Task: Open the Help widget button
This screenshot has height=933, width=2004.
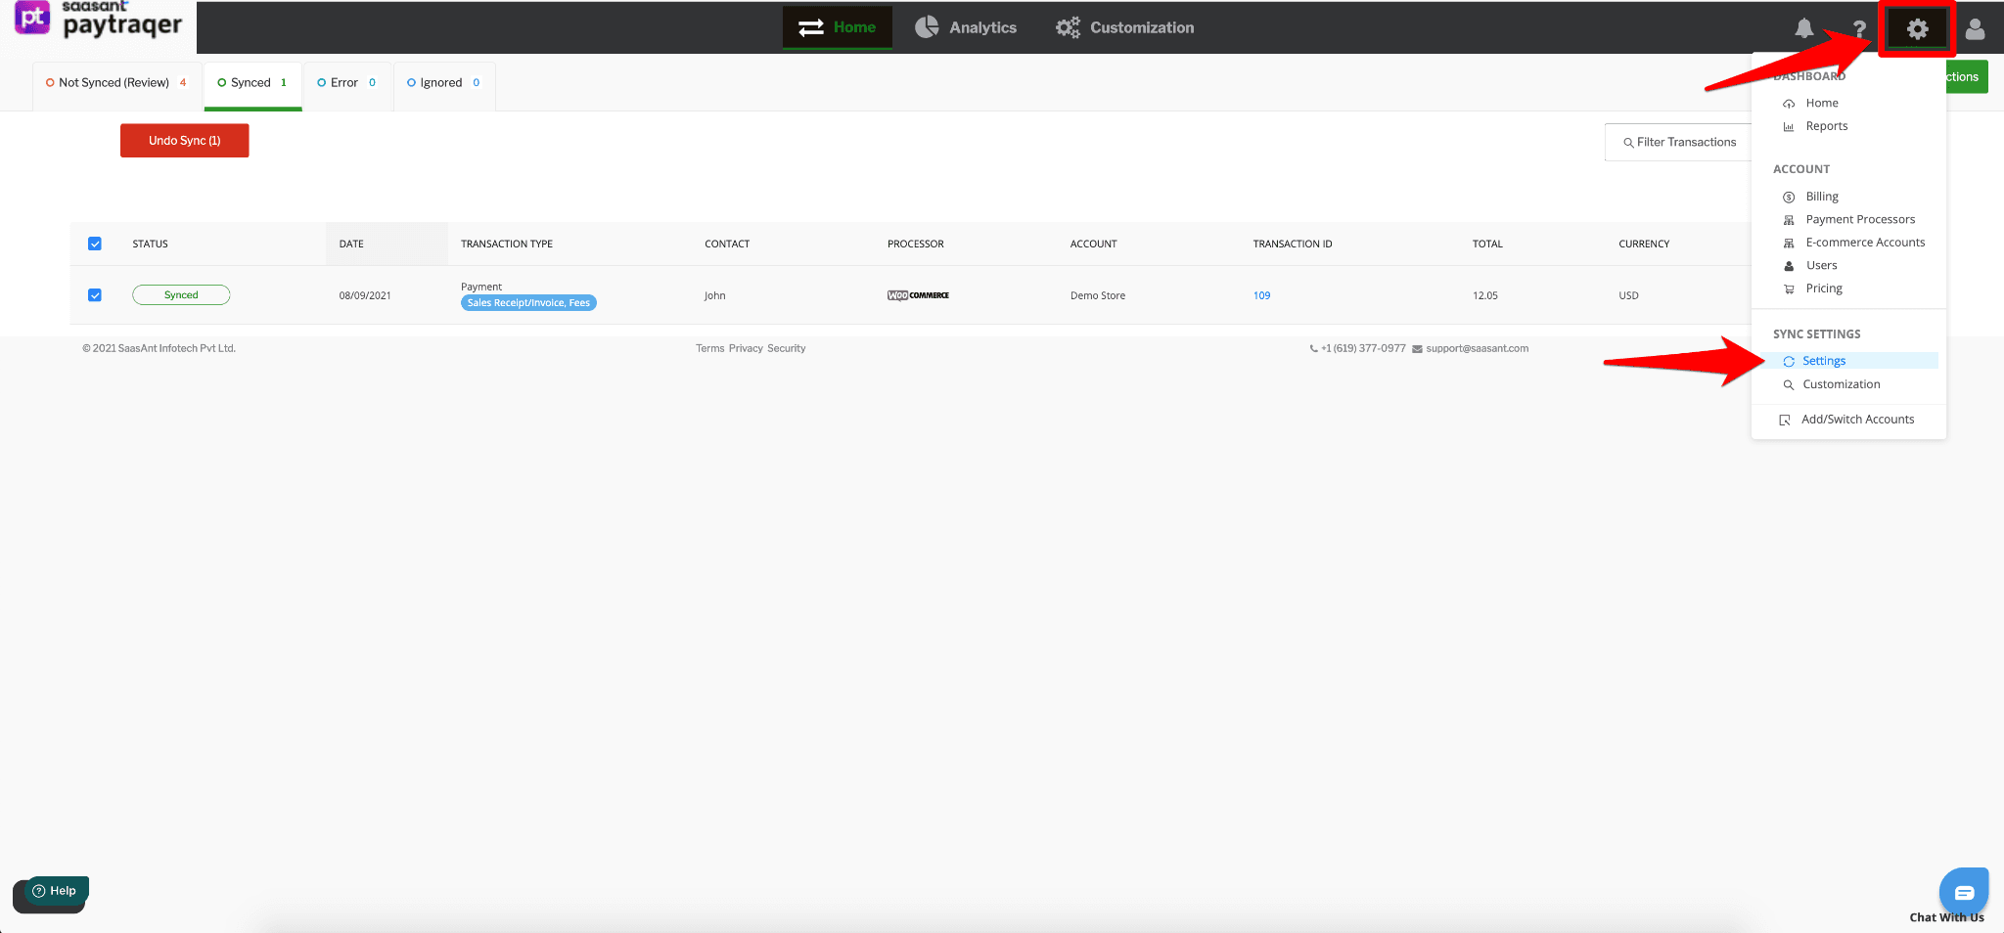Action: 56,891
